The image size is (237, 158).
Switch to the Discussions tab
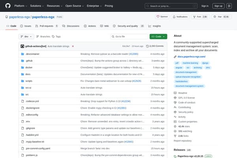pos(71,26)
